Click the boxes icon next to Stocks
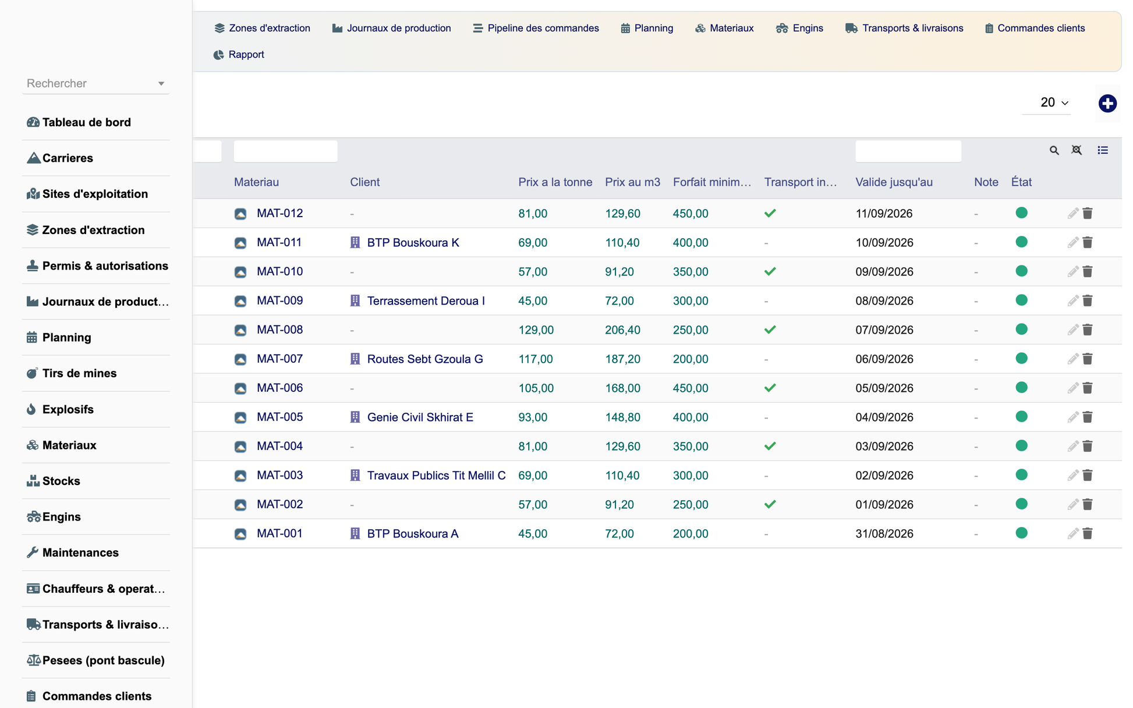1133x708 pixels. point(33,481)
